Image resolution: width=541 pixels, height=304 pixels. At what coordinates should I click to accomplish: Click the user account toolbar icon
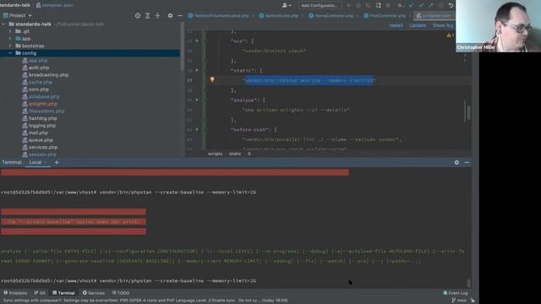pyautogui.click(x=286, y=5)
